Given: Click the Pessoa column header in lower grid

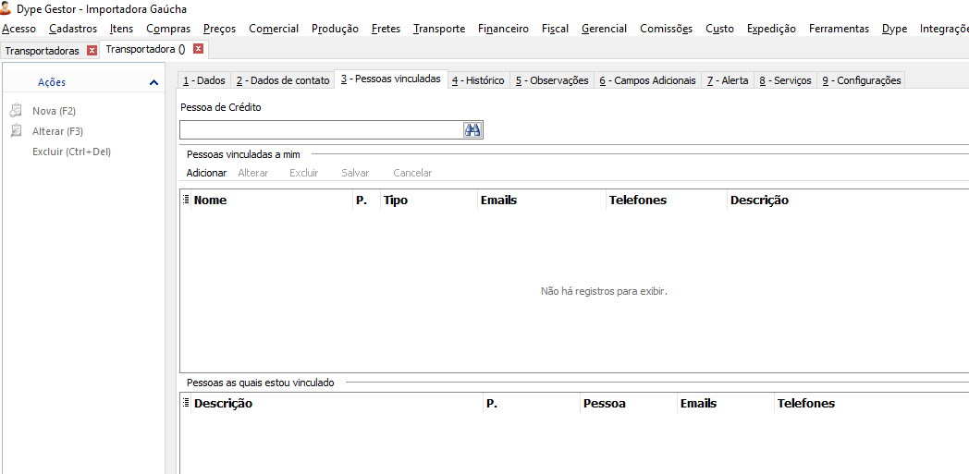Looking at the screenshot, I should point(629,403).
